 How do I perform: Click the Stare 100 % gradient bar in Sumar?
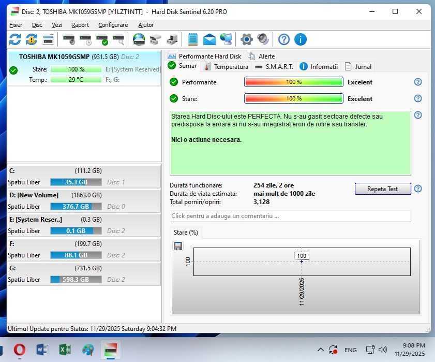point(293,98)
